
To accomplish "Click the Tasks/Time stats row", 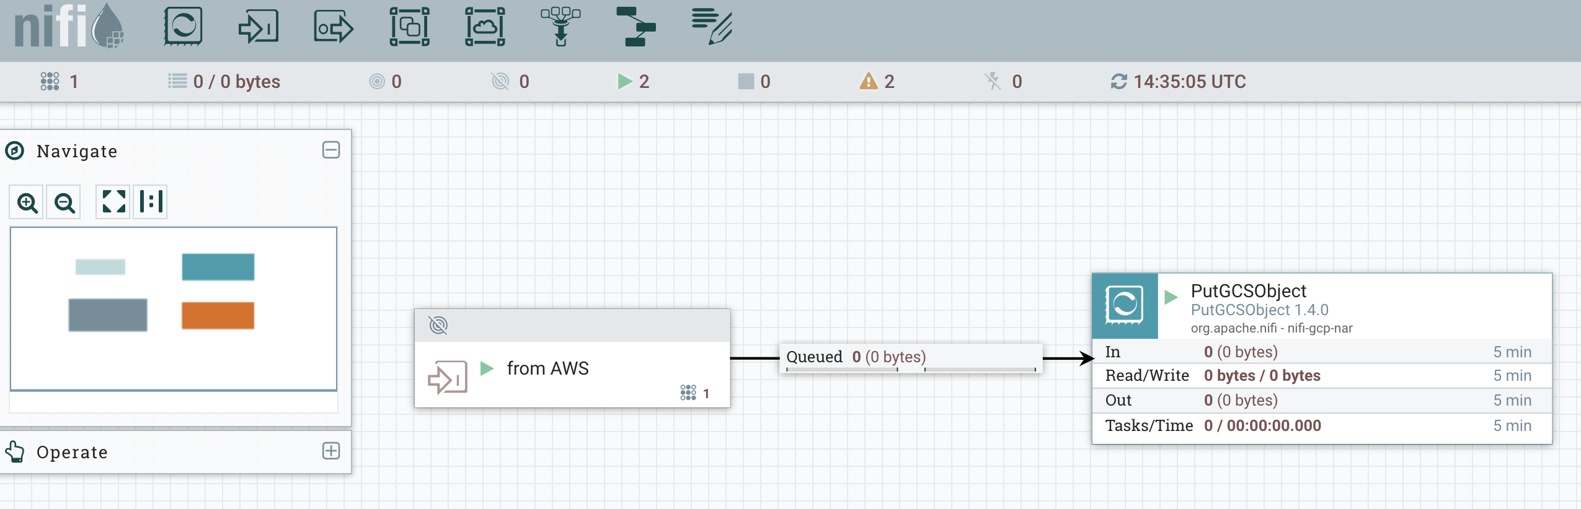I will pyautogui.click(x=1322, y=426).
